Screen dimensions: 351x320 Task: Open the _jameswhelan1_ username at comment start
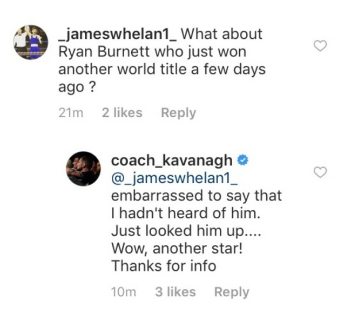(x=117, y=34)
